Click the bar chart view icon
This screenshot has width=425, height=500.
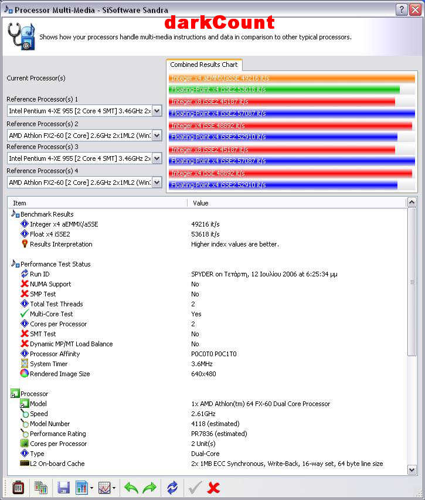[81, 488]
